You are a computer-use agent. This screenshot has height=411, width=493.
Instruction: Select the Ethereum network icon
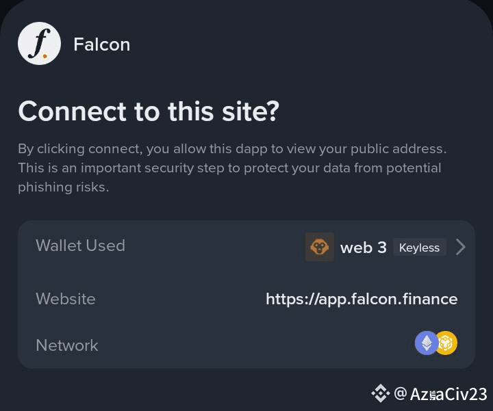[427, 343]
